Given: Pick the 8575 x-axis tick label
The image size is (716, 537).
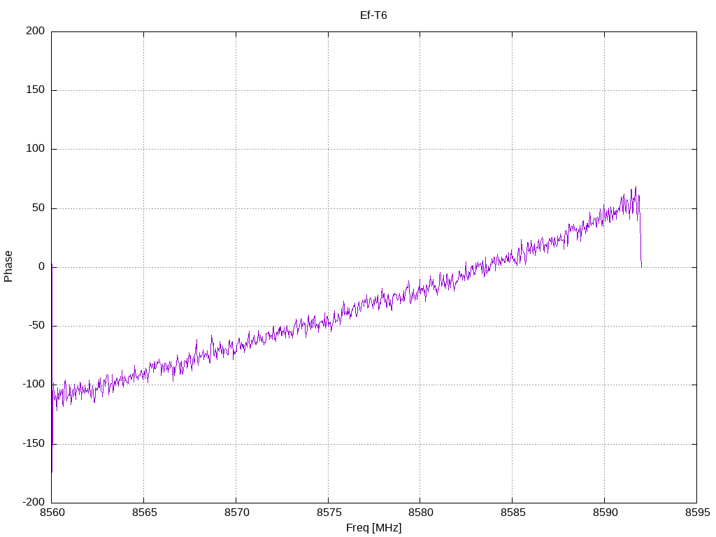Looking at the screenshot, I should 327,513.
